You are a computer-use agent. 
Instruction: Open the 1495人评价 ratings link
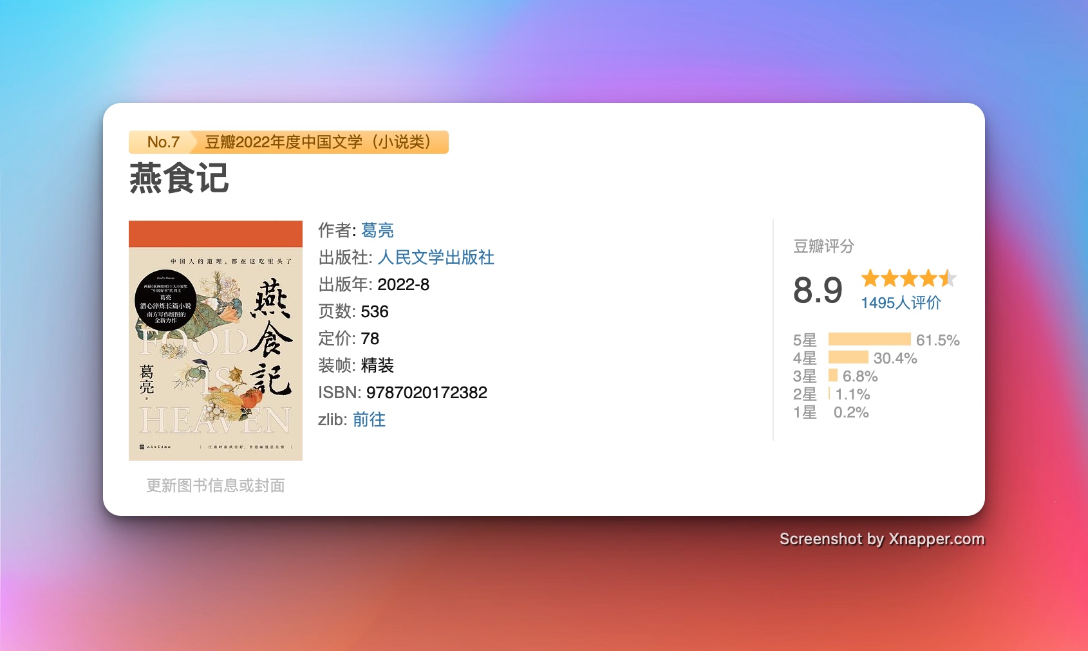901,303
